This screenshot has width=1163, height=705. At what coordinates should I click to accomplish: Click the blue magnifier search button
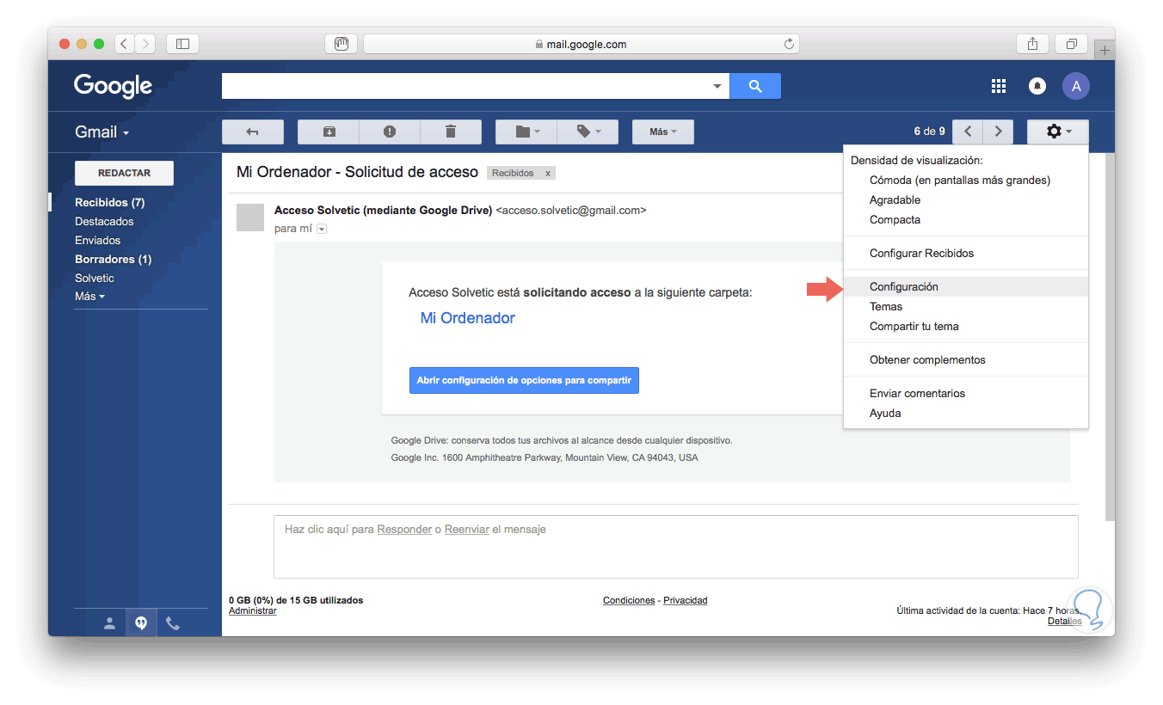point(755,86)
